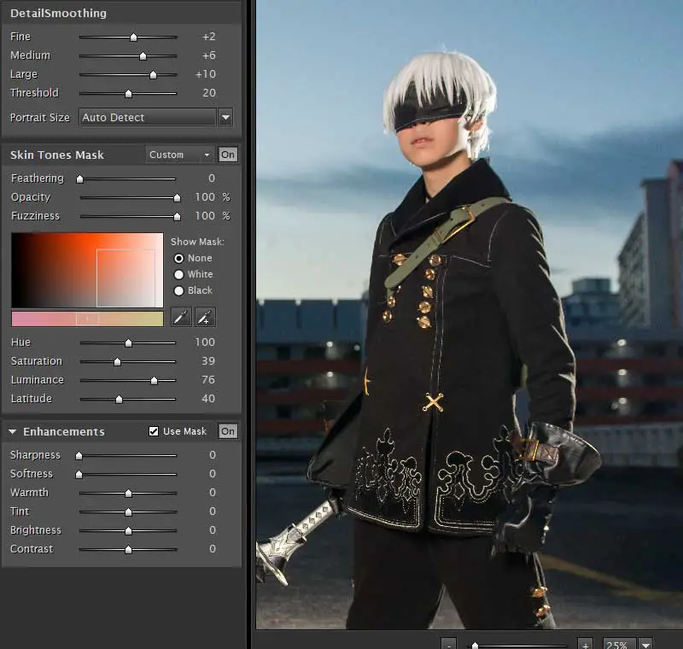Click the Luminance slider handle
The height and width of the screenshot is (649, 683).
coord(154,381)
